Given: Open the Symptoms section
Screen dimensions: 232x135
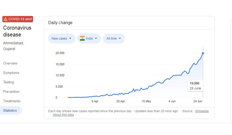Looking at the screenshot, I should pyautogui.click(x=11, y=73).
